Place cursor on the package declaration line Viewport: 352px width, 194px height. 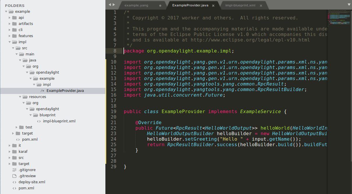[x=179, y=51]
